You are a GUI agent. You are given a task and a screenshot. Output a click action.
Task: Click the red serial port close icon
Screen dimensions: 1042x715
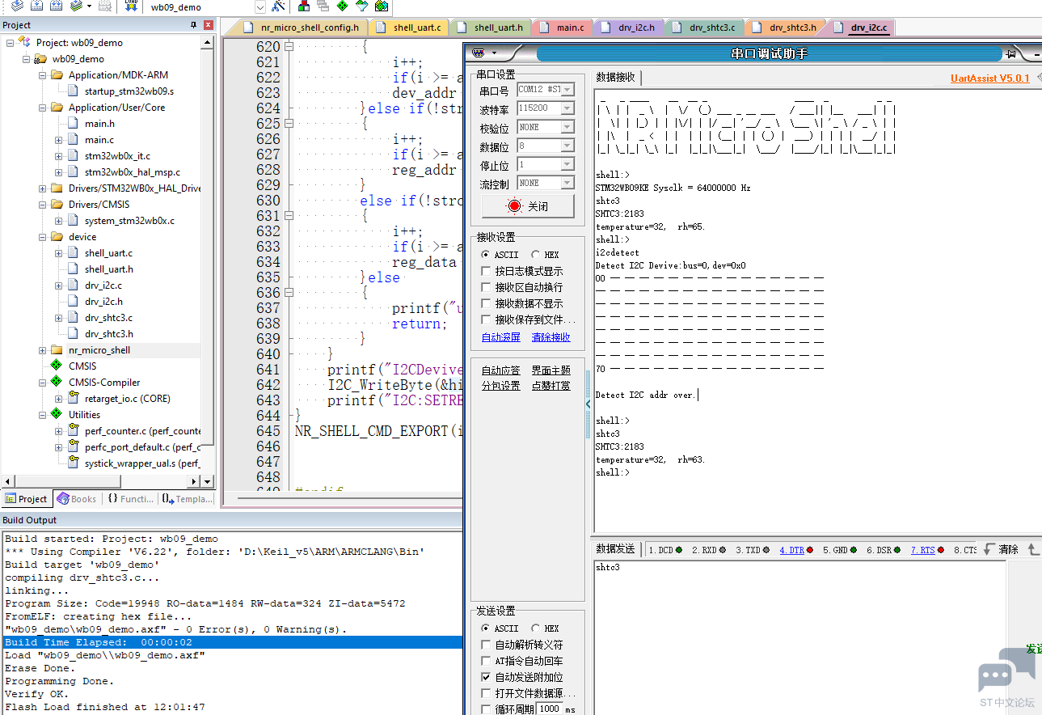[x=514, y=205]
